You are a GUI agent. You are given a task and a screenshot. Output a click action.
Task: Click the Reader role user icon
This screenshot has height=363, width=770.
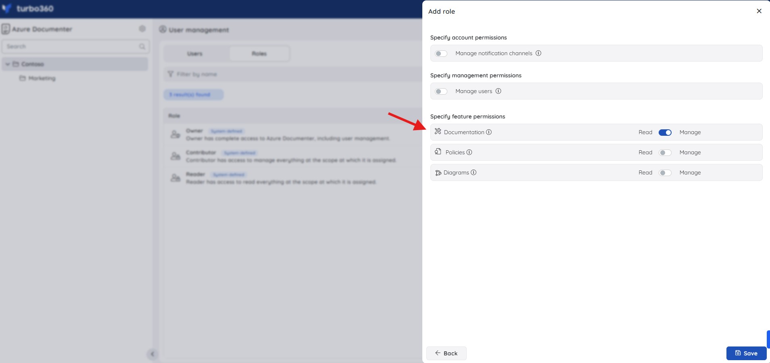pos(175,178)
